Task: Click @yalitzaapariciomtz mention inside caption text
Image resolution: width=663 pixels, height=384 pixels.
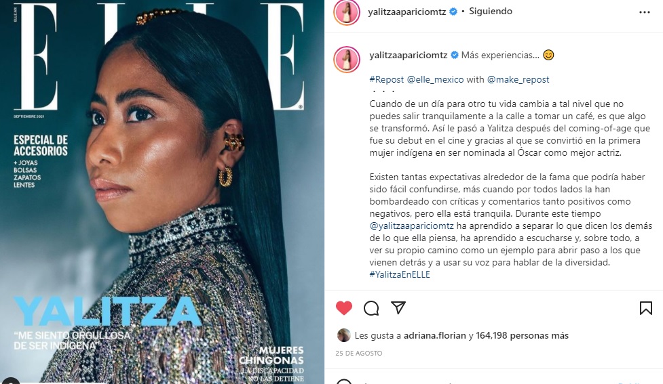Action: click(x=411, y=226)
